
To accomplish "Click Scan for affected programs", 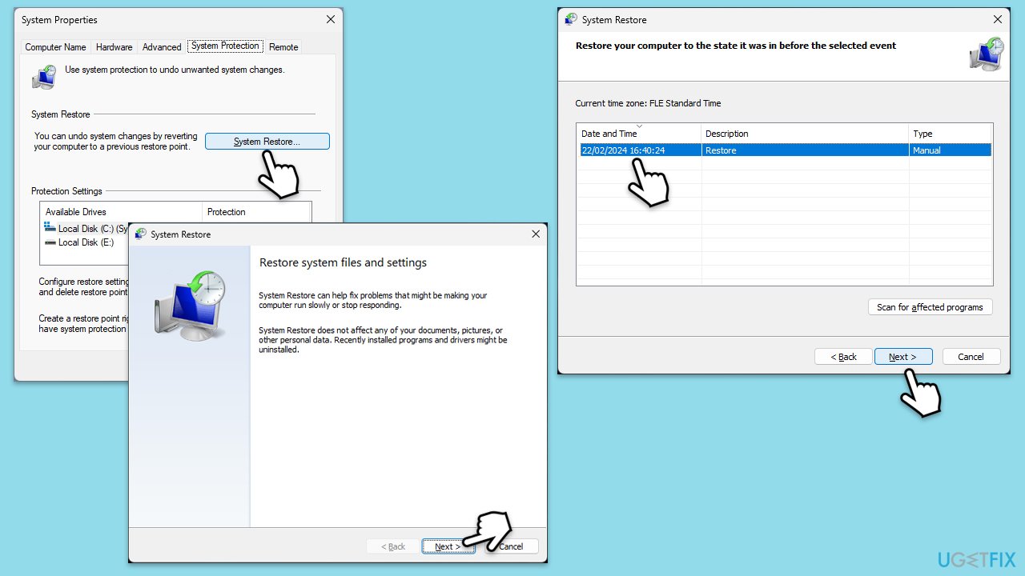I will [x=931, y=307].
